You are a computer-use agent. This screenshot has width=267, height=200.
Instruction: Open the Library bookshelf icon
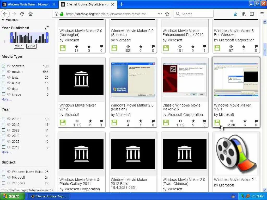click(x=244, y=14)
